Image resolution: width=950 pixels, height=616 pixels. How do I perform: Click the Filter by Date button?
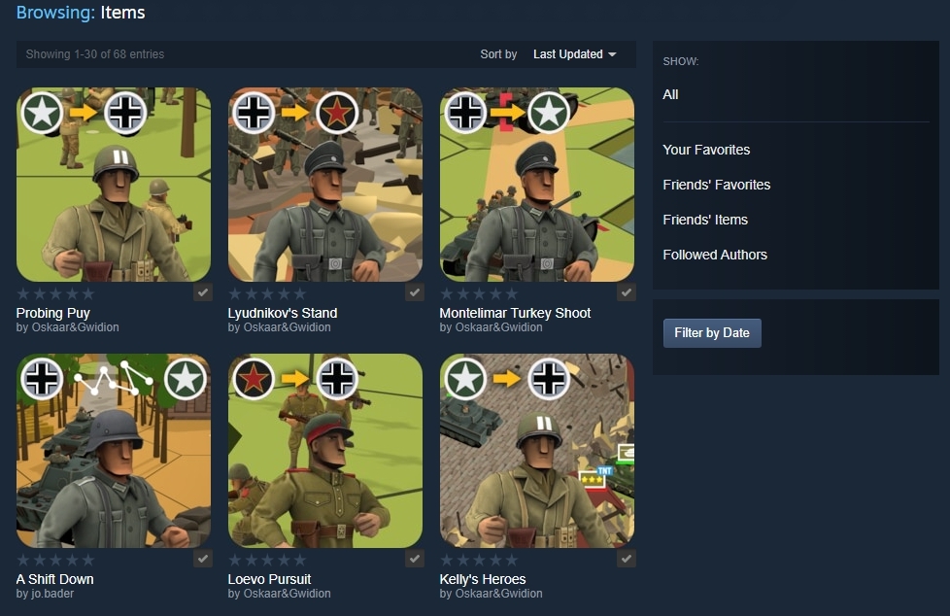pos(712,333)
